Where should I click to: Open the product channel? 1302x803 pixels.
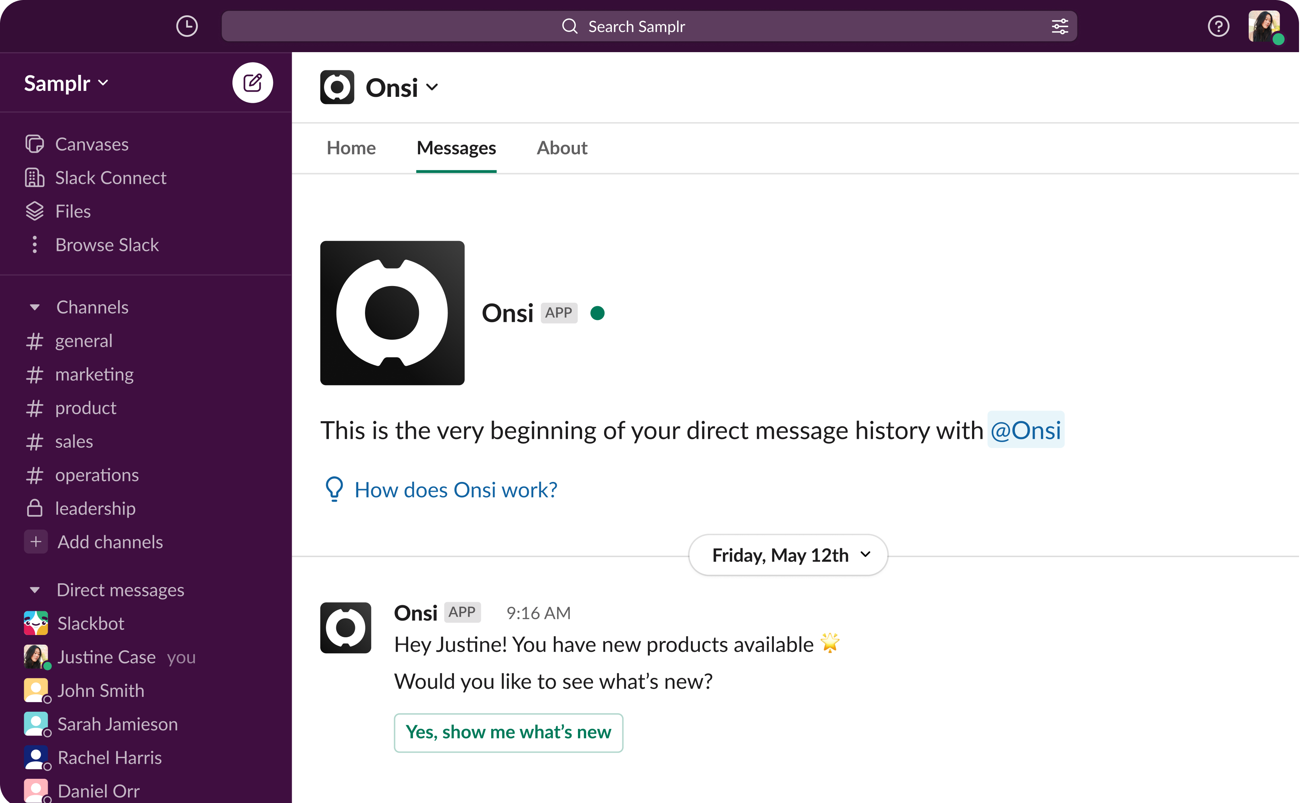pyautogui.click(x=86, y=408)
